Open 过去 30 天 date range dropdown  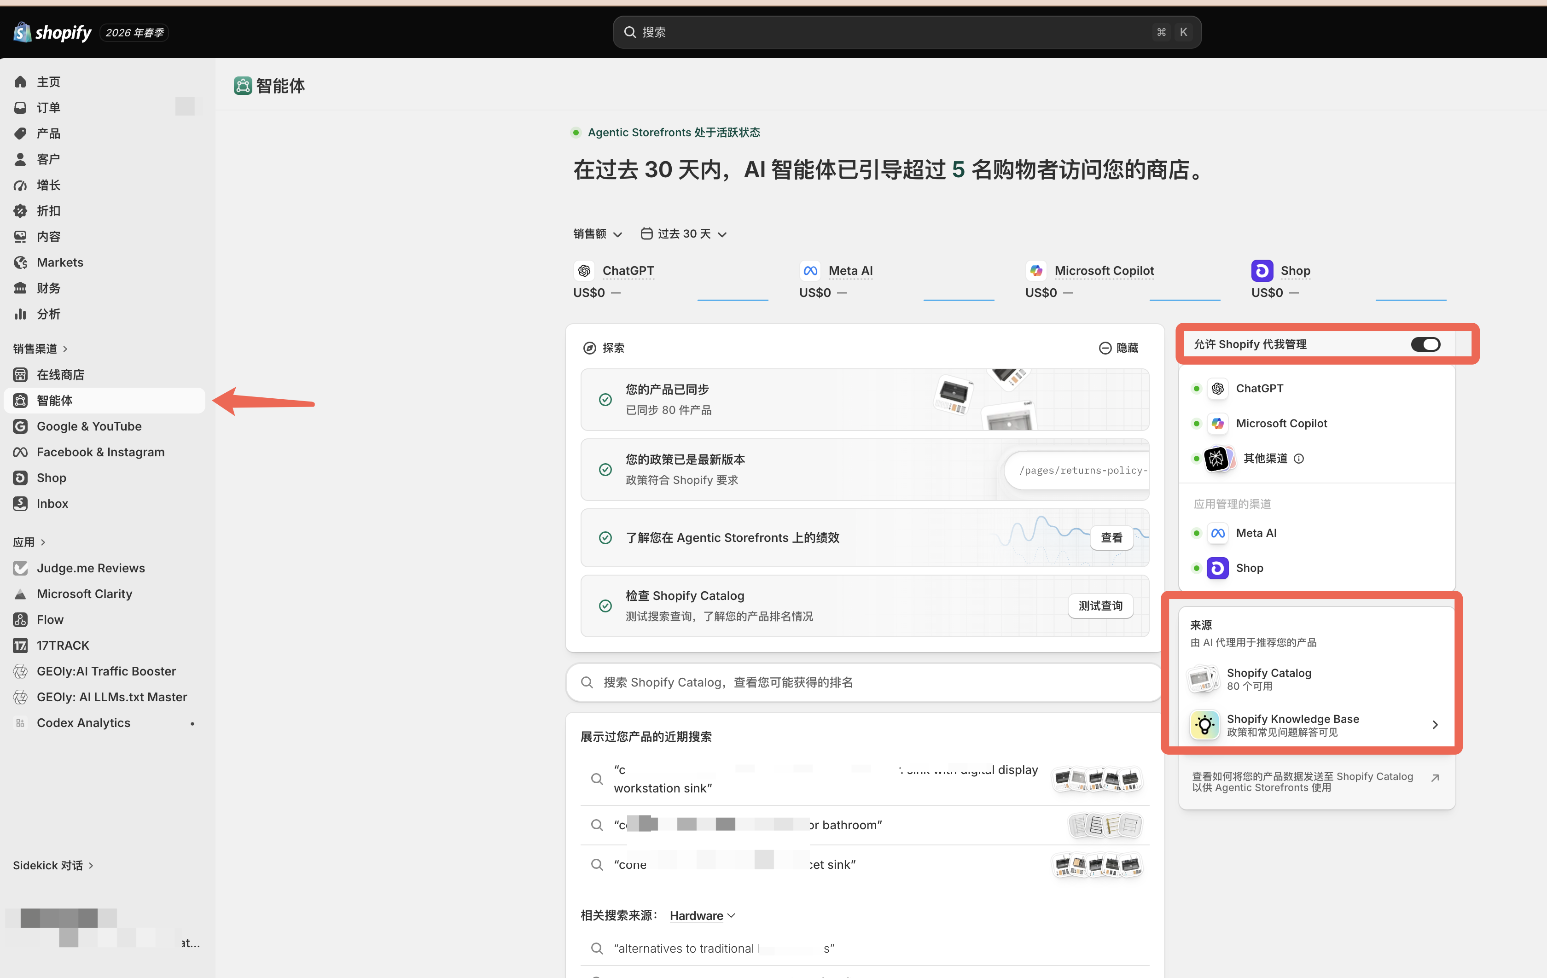tap(684, 234)
